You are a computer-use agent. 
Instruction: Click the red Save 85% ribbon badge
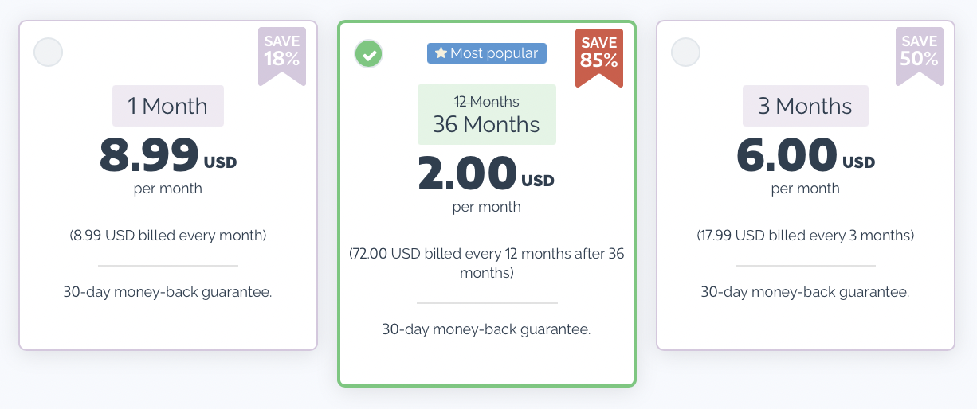(x=598, y=53)
